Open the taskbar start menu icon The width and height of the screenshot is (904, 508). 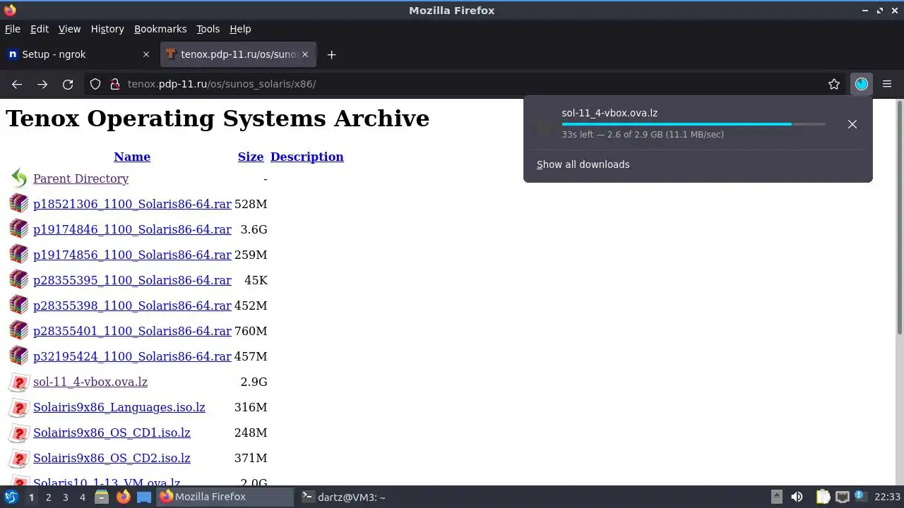pos(11,497)
